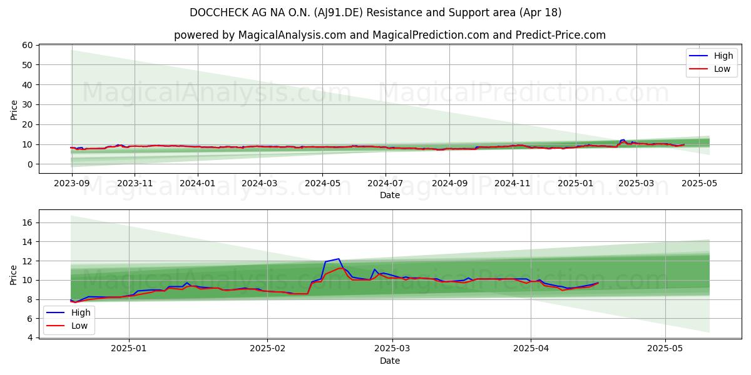The width and height of the screenshot is (751, 375).
Task: Click the '4' price tick label
Action: 30,338
